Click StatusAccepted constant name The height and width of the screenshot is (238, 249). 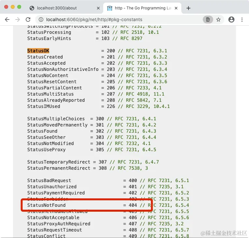click(46, 63)
